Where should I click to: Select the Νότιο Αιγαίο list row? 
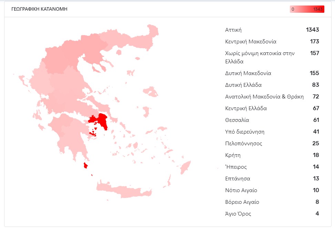click(x=241, y=190)
